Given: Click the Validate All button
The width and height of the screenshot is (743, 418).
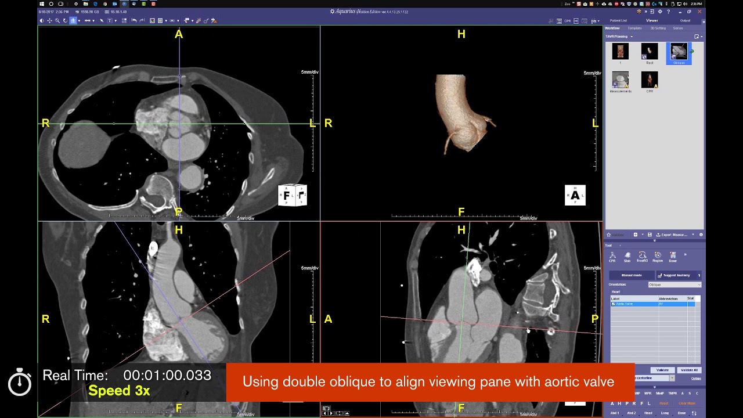Looking at the screenshot, I should (x=690, y=370).
